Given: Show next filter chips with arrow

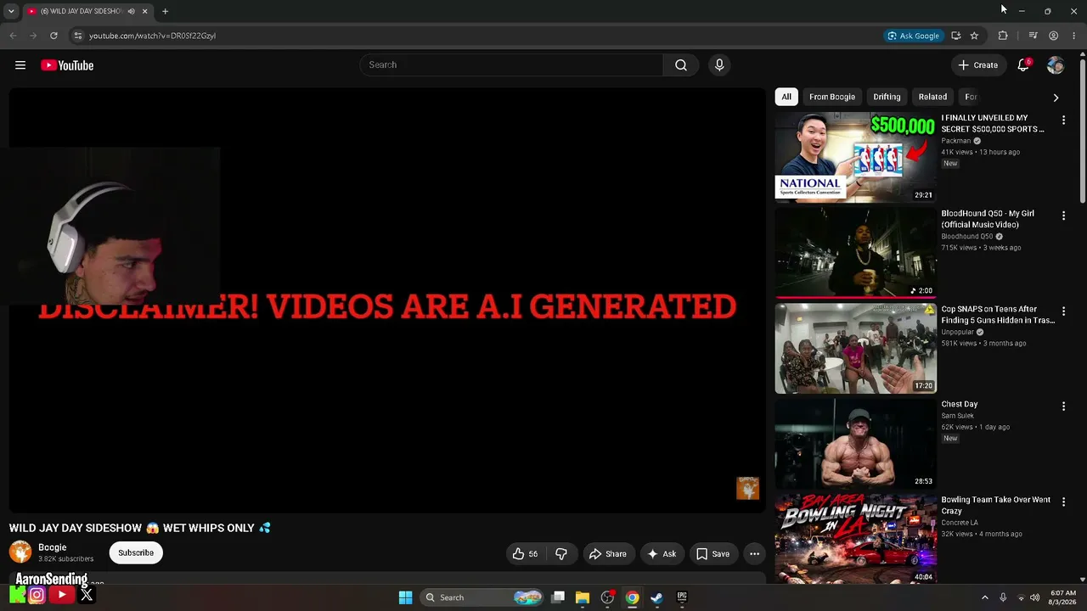Looking at the screenshot, I should (1056, 98).
